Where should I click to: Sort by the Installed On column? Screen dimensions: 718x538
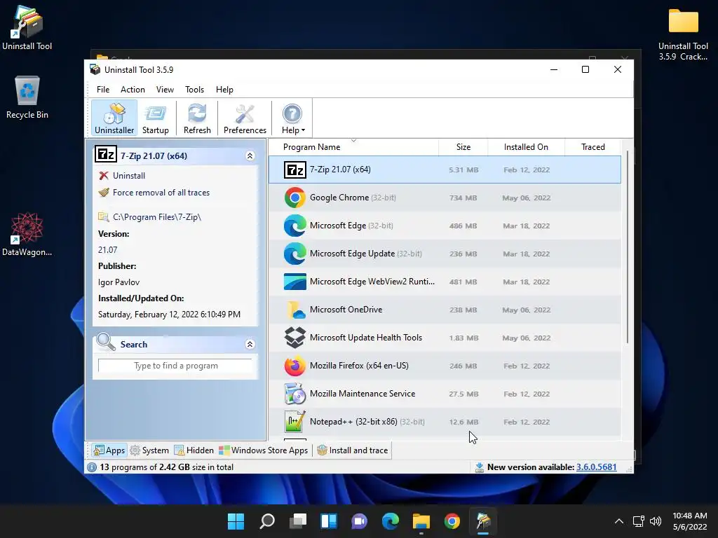526,147
